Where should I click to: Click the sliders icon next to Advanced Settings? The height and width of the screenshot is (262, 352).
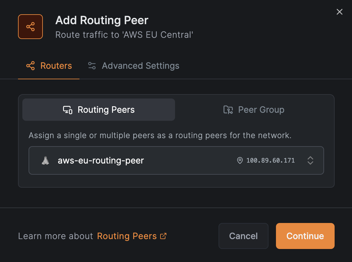92,66
